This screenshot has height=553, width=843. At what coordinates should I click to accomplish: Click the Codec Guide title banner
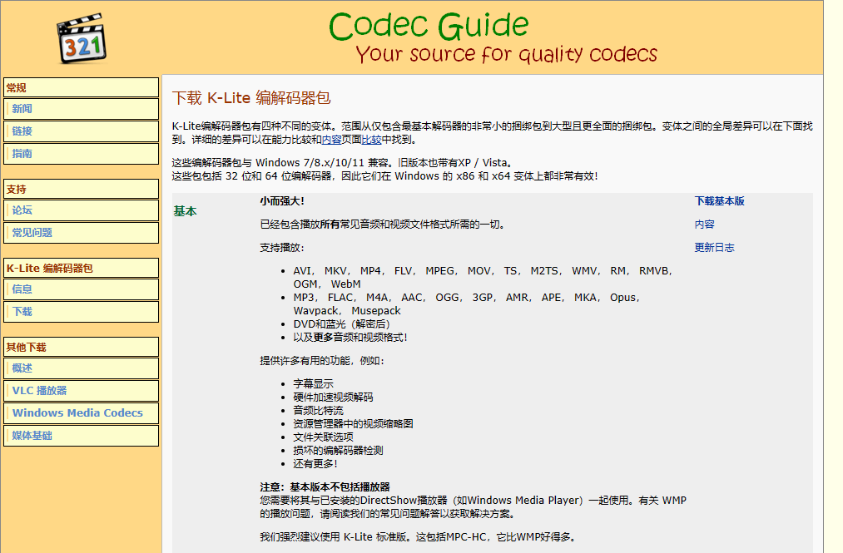(x=491, y=37)
